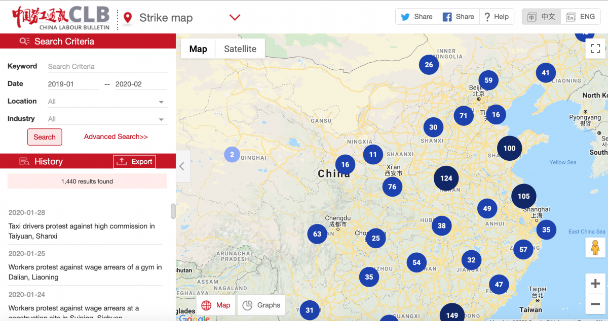Screen dimensions: 608x321
Task: Click cluster marker 47 in Fujian
Action: (x=499, y=285)
